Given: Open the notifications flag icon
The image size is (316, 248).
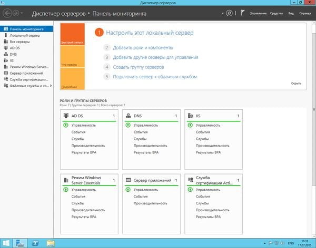Looking at the screenshot, I should coord(242,13).
